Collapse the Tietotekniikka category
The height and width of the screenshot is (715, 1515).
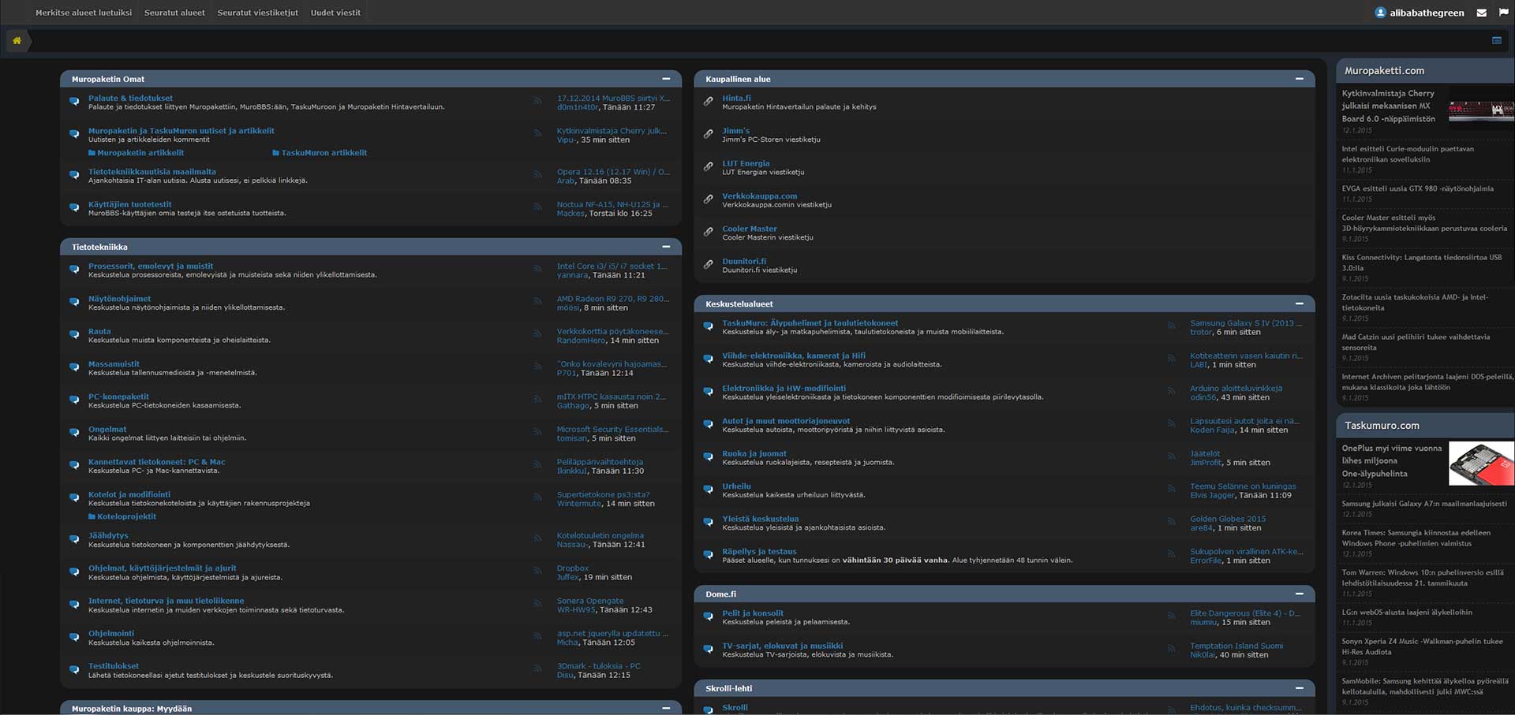click(666, 247)
